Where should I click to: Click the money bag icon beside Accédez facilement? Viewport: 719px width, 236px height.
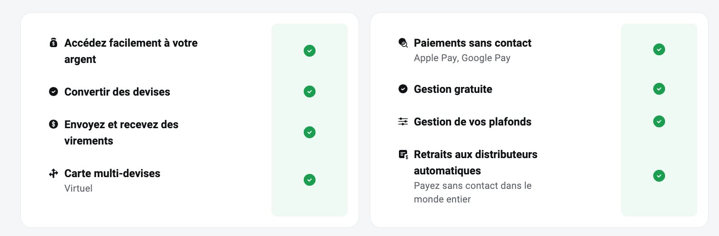click(x=53, y=43)
